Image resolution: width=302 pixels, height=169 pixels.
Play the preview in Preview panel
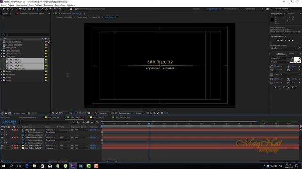(x=285, y=41)
